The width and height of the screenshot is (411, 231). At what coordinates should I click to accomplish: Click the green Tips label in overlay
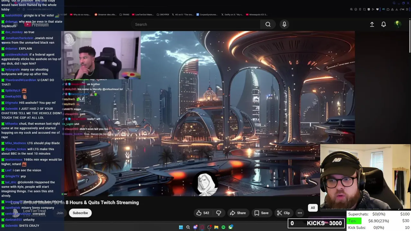click(x=354, y=221)
